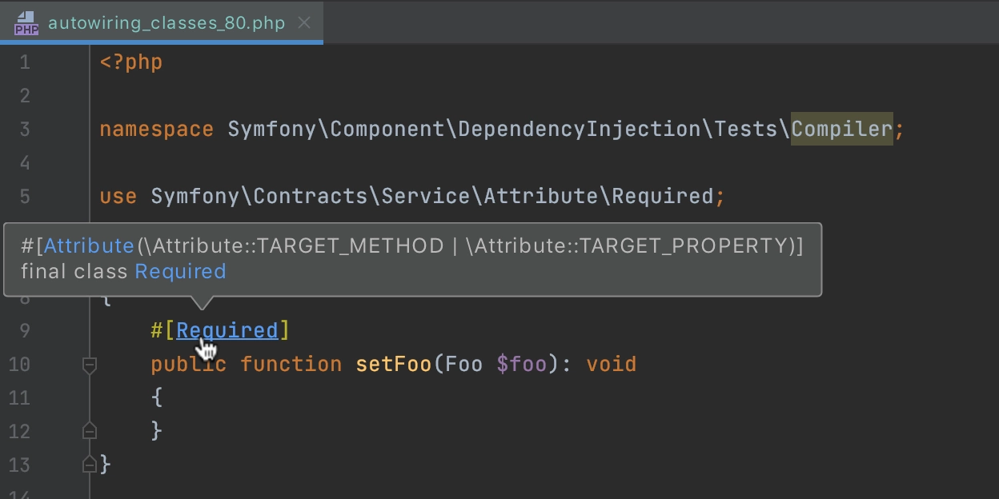Click line number 13 in the gutter
Image resolution: width=999 pixels, height=499 pixels.
[x=19, y=465]
